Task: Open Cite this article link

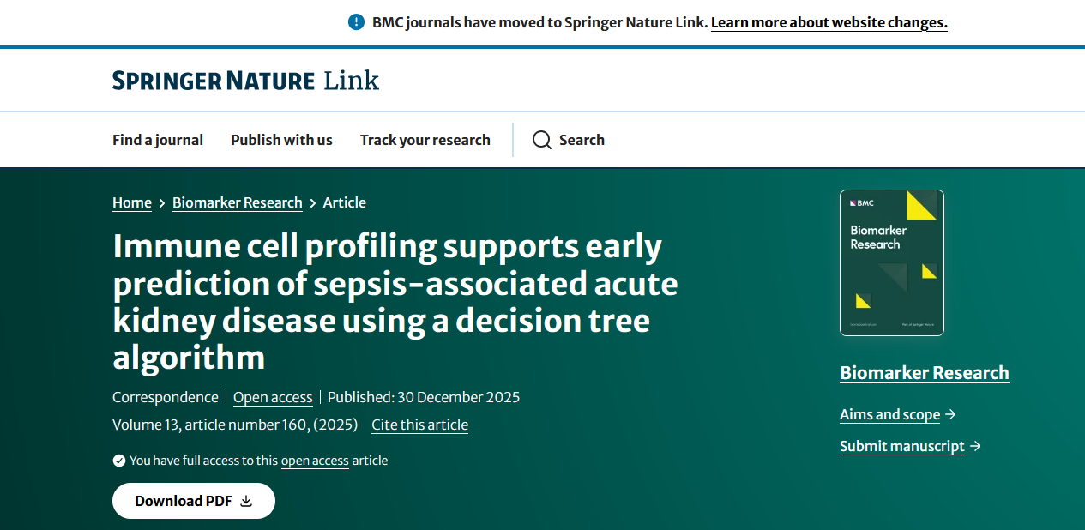Action: tap(419, 425)
